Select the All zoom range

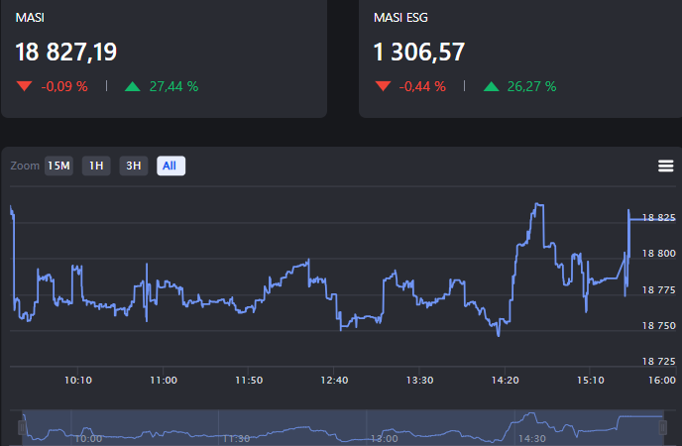[170, 166]
